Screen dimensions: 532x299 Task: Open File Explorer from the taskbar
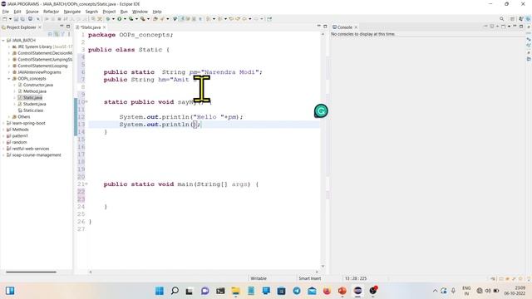235,291
